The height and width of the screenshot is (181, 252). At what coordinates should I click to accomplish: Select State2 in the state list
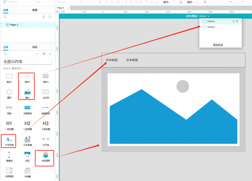point(211,27)
